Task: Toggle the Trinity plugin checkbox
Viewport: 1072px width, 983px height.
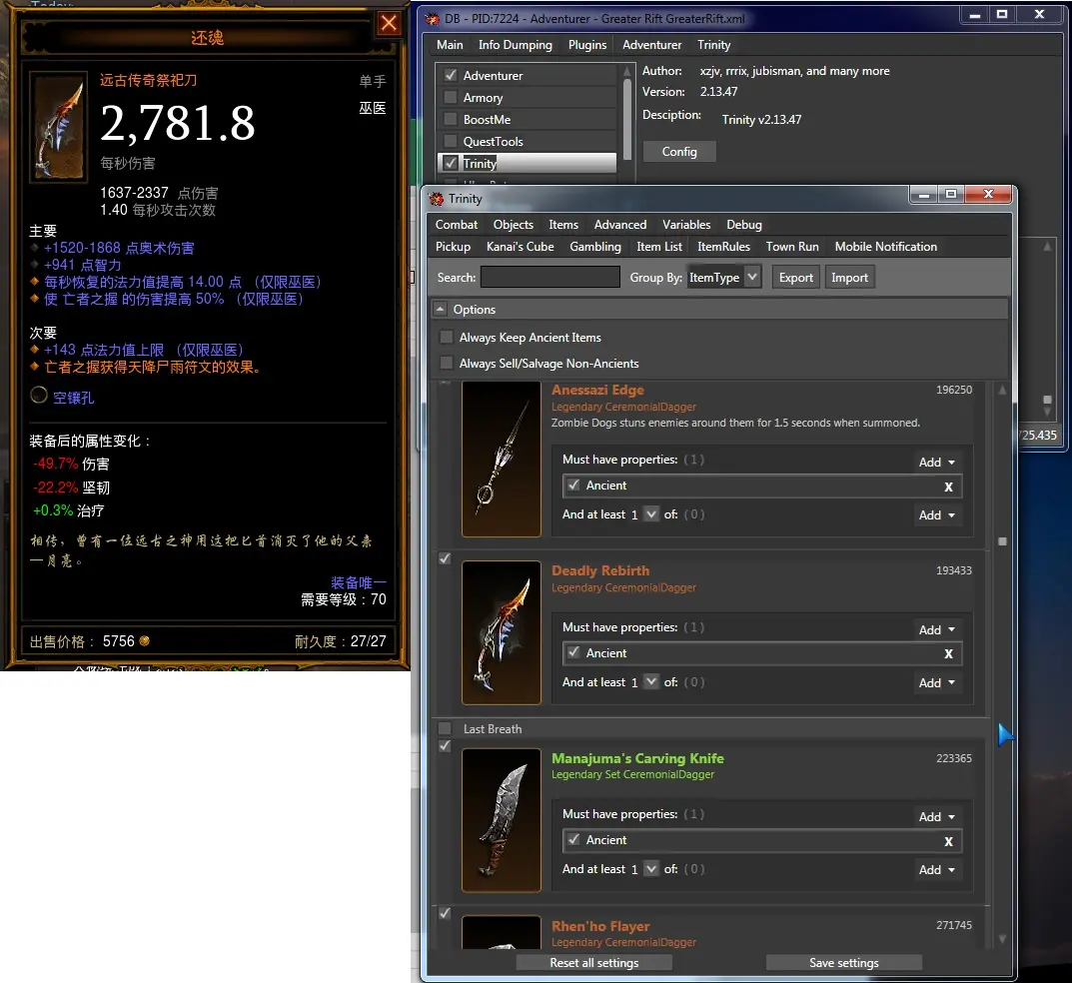Action: point(451,163)
